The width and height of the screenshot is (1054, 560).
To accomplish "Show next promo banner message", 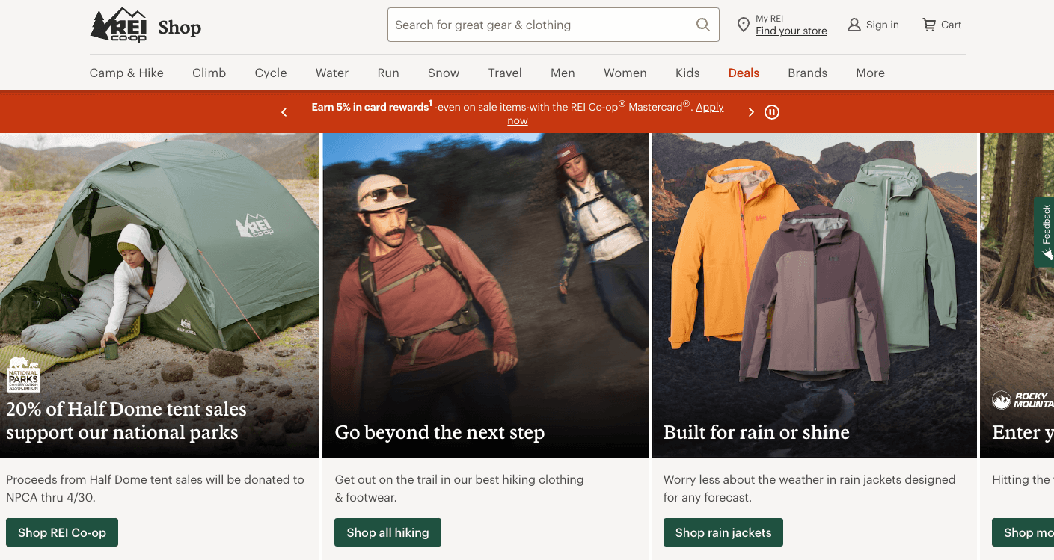I will (751, 112).
